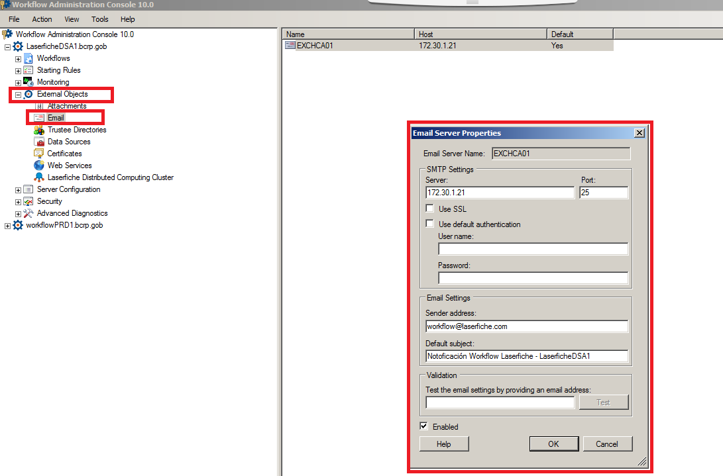Viewport: 723px width, 476px height.
Task: Click the EXCHCA01 email server row icon
Action: pos(290,45)
